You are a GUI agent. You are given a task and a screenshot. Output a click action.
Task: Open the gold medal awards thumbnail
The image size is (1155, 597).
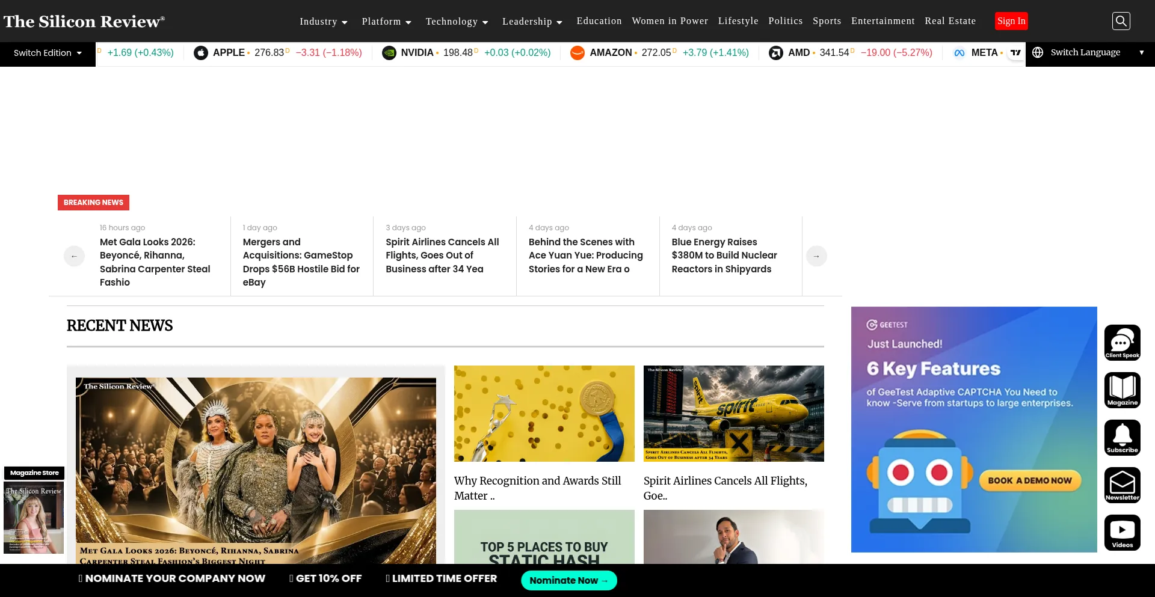(544, 414)
